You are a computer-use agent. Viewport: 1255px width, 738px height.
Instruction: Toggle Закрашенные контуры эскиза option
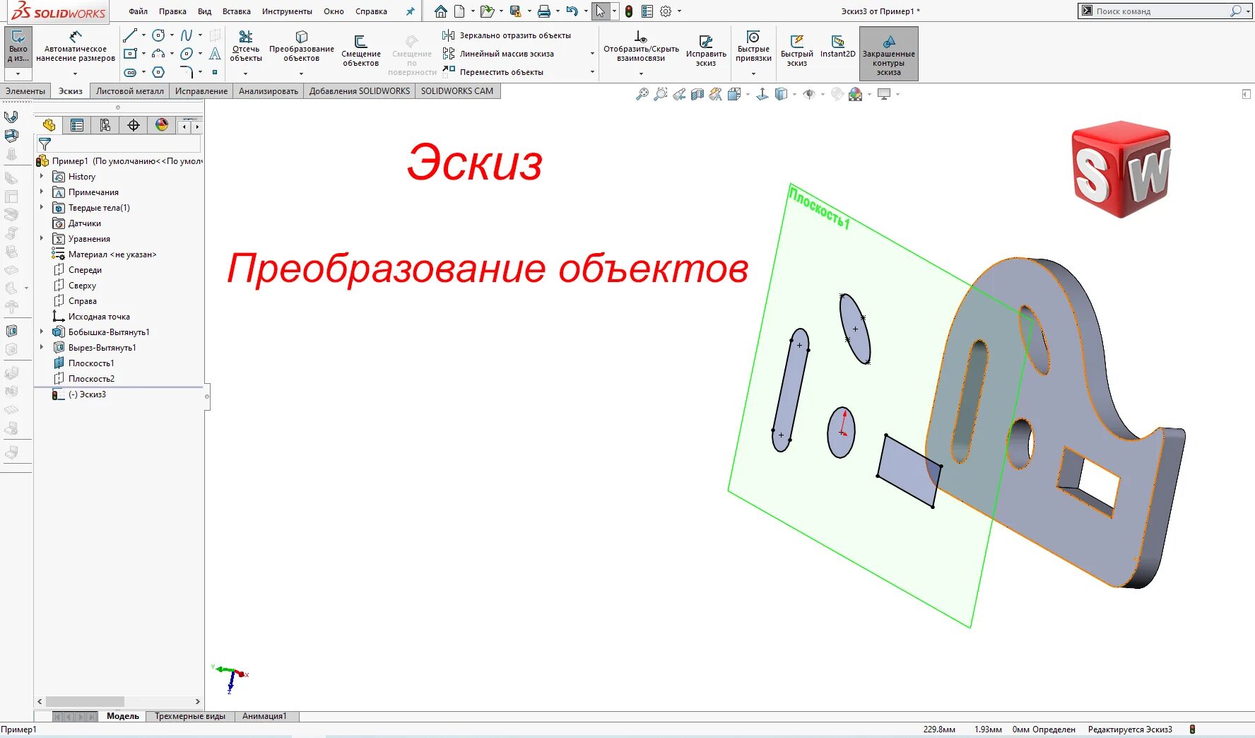point(889,54)
